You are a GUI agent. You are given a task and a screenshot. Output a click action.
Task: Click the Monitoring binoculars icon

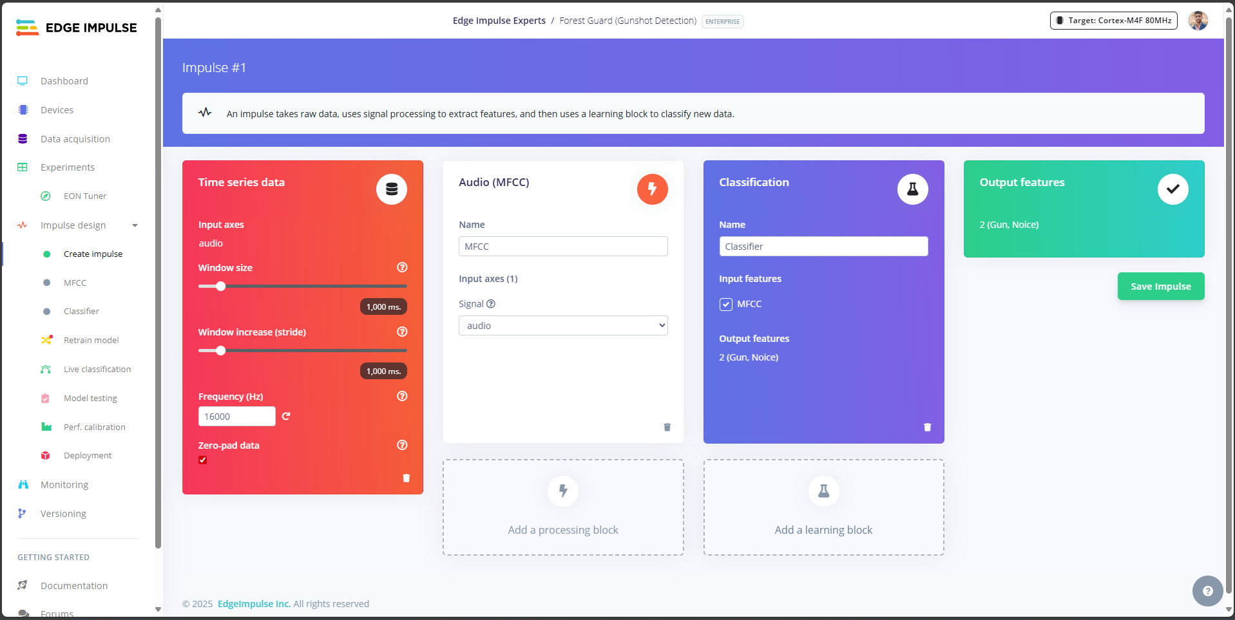[23, 485]
